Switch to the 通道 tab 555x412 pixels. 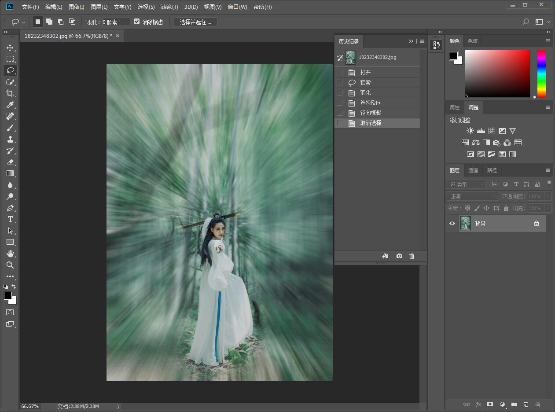(473, 170)
